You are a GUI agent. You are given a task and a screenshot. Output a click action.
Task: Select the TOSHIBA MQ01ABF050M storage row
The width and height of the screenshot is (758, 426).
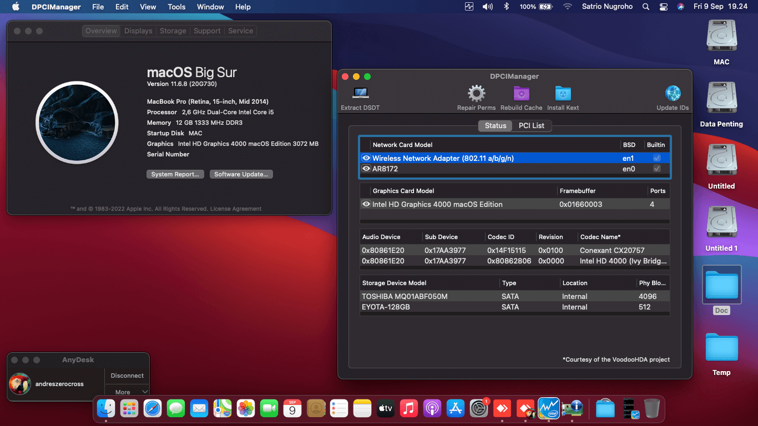point(515,296)
